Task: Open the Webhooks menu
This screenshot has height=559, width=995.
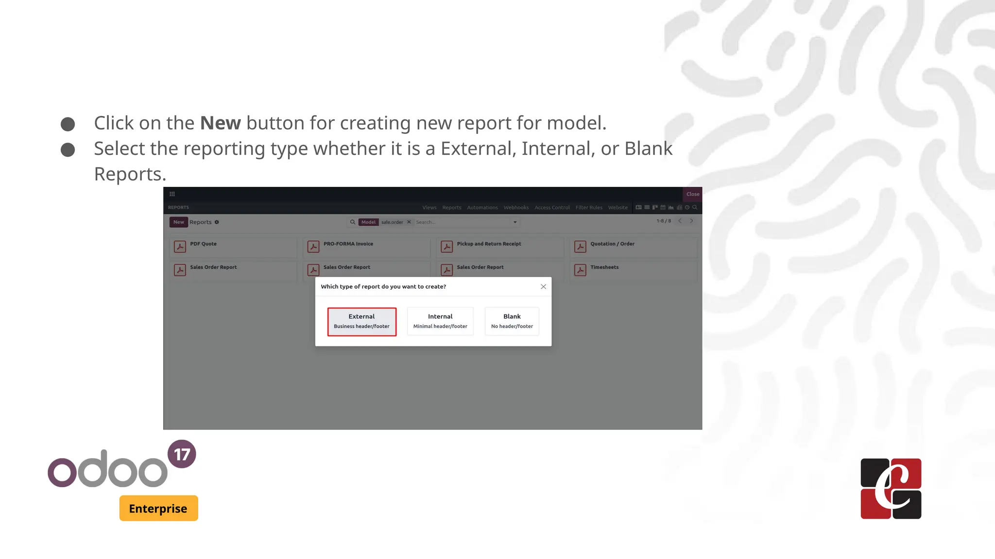Action: pos(516,208)
